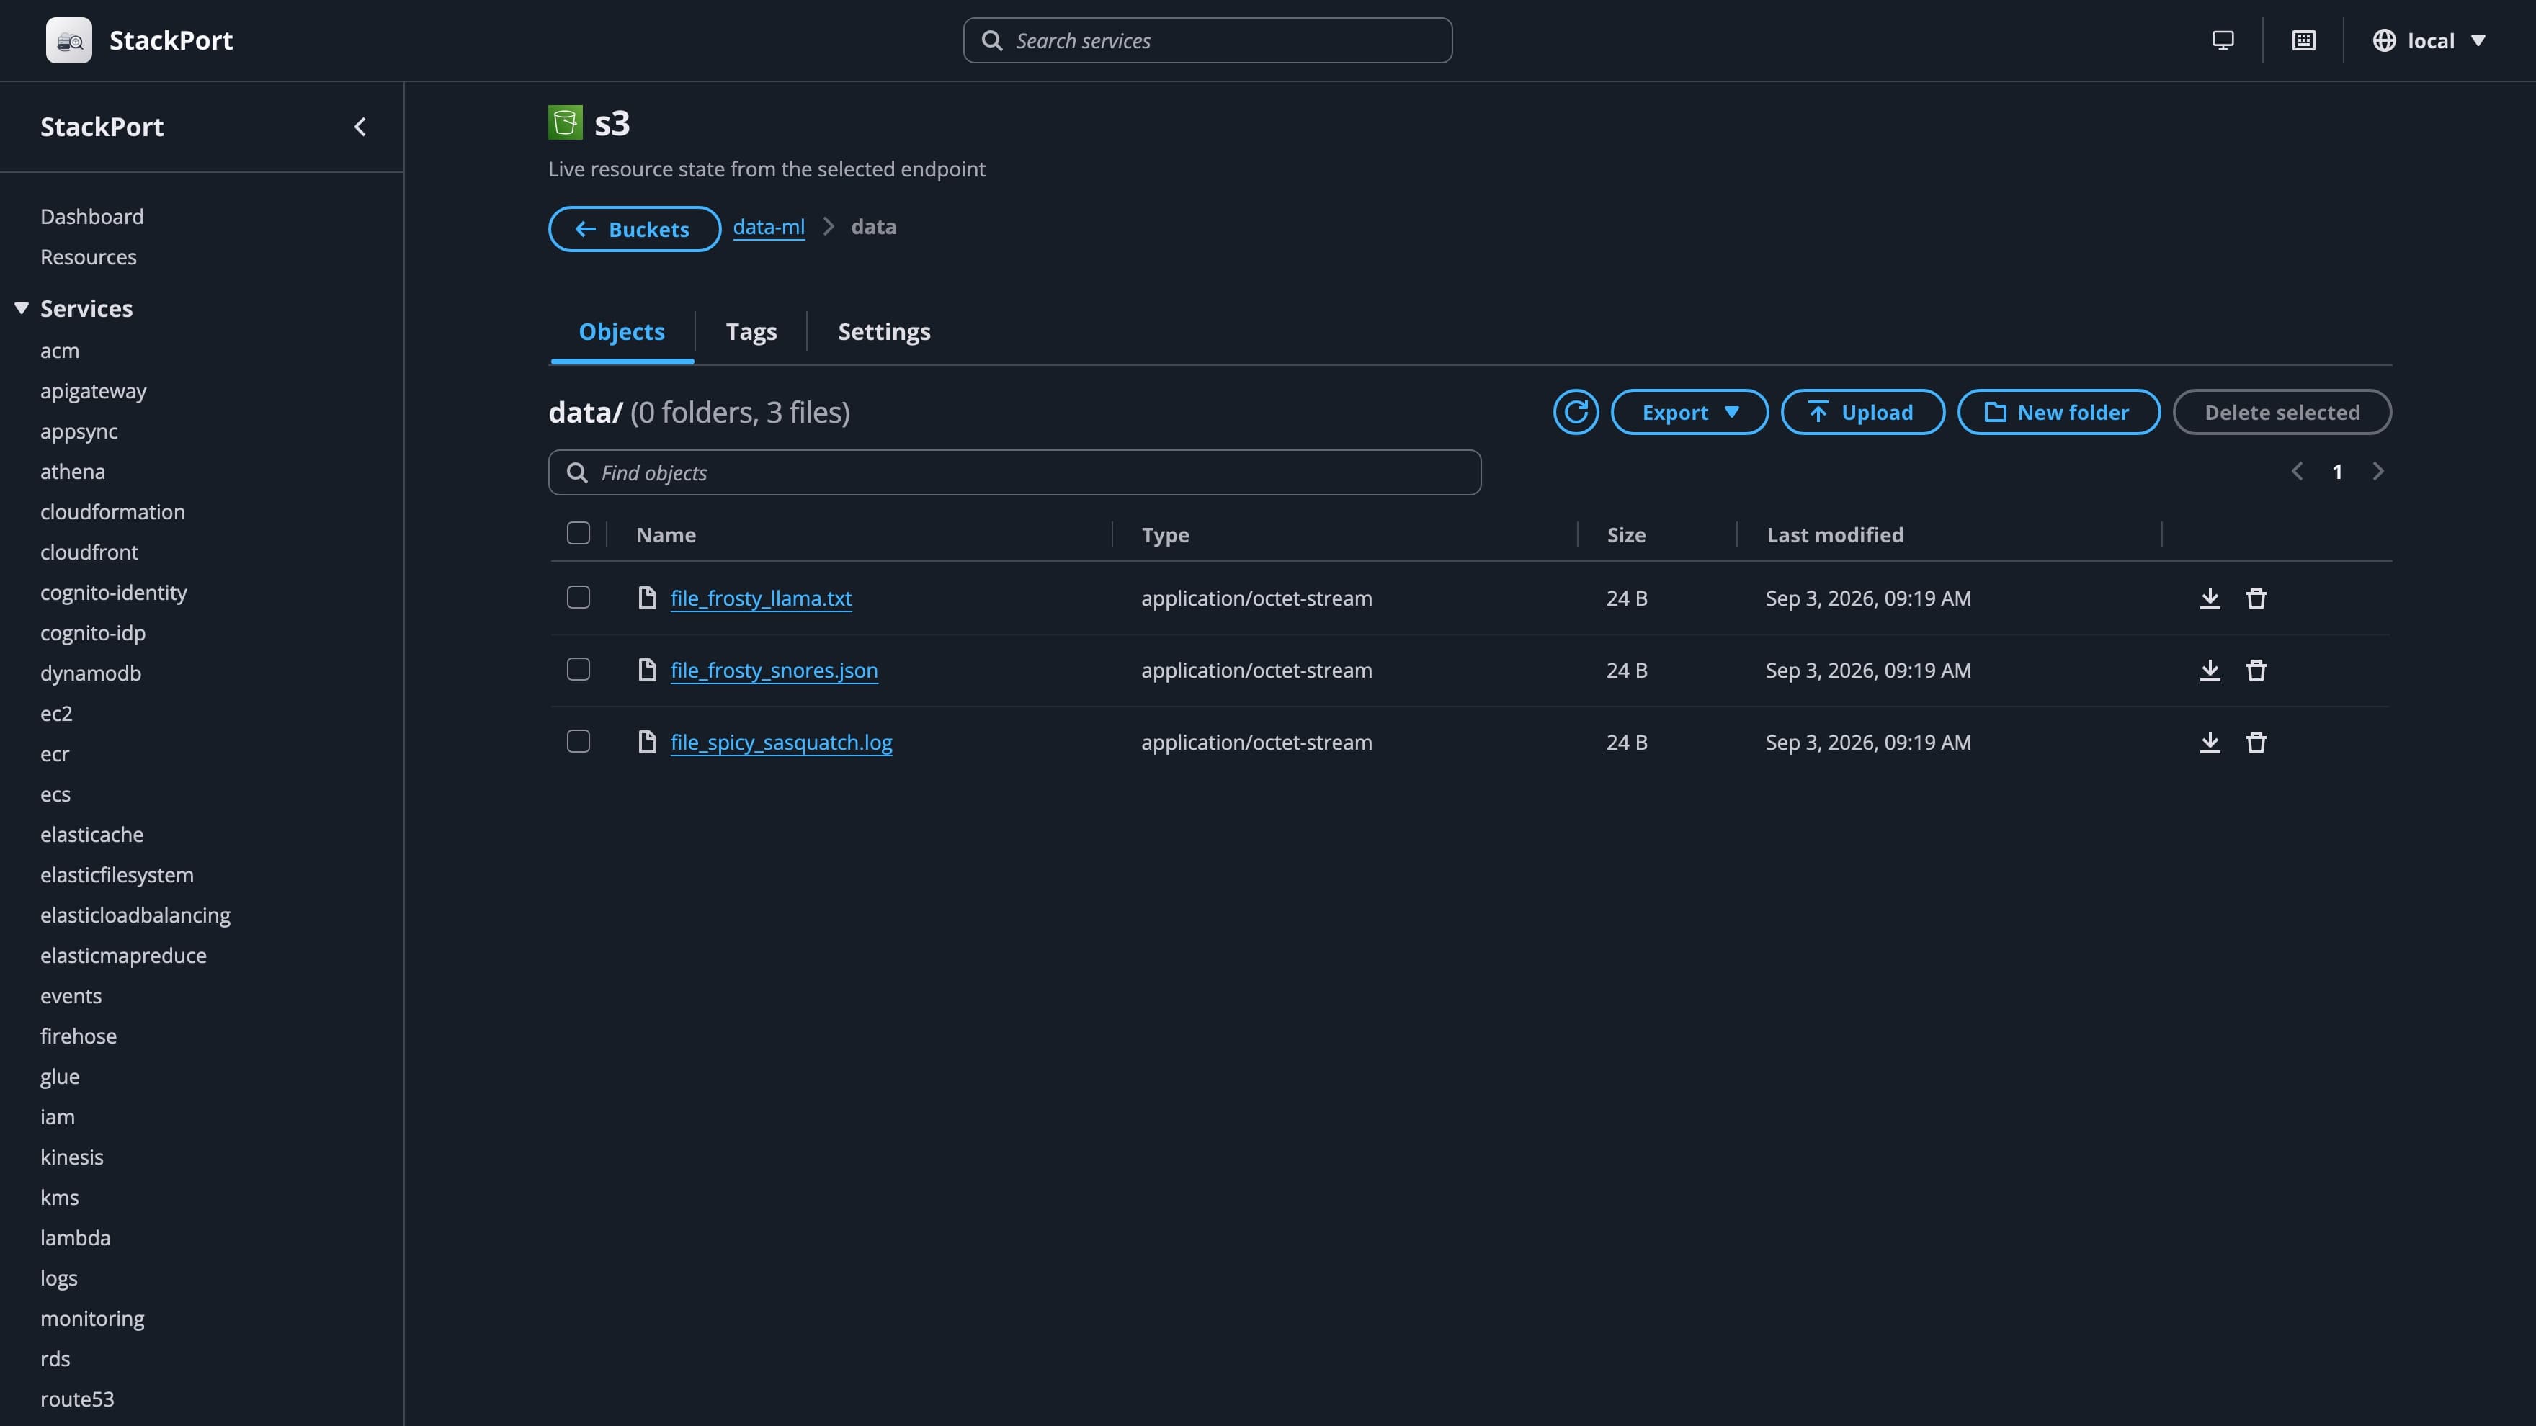The width and height of the screenshot is (2536, 1426).
Task: Select kinesis in the services list
Action: 72,1157
